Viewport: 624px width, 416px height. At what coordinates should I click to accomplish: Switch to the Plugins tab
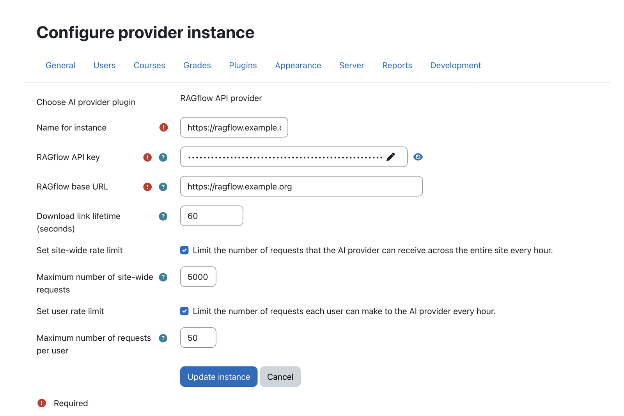click(x=243, y=66)
